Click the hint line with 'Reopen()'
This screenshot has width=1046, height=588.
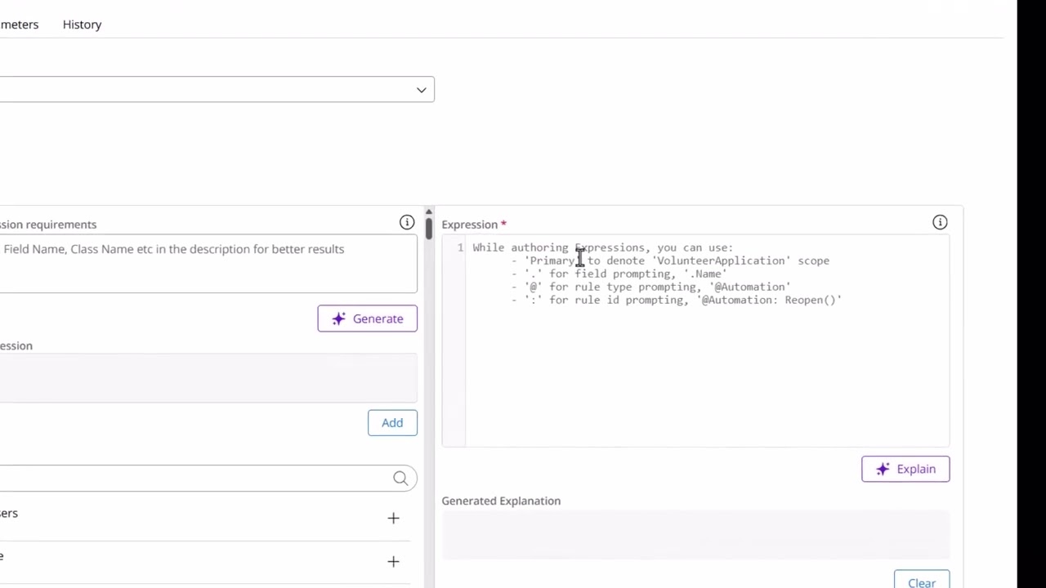[x=676, y=300]
